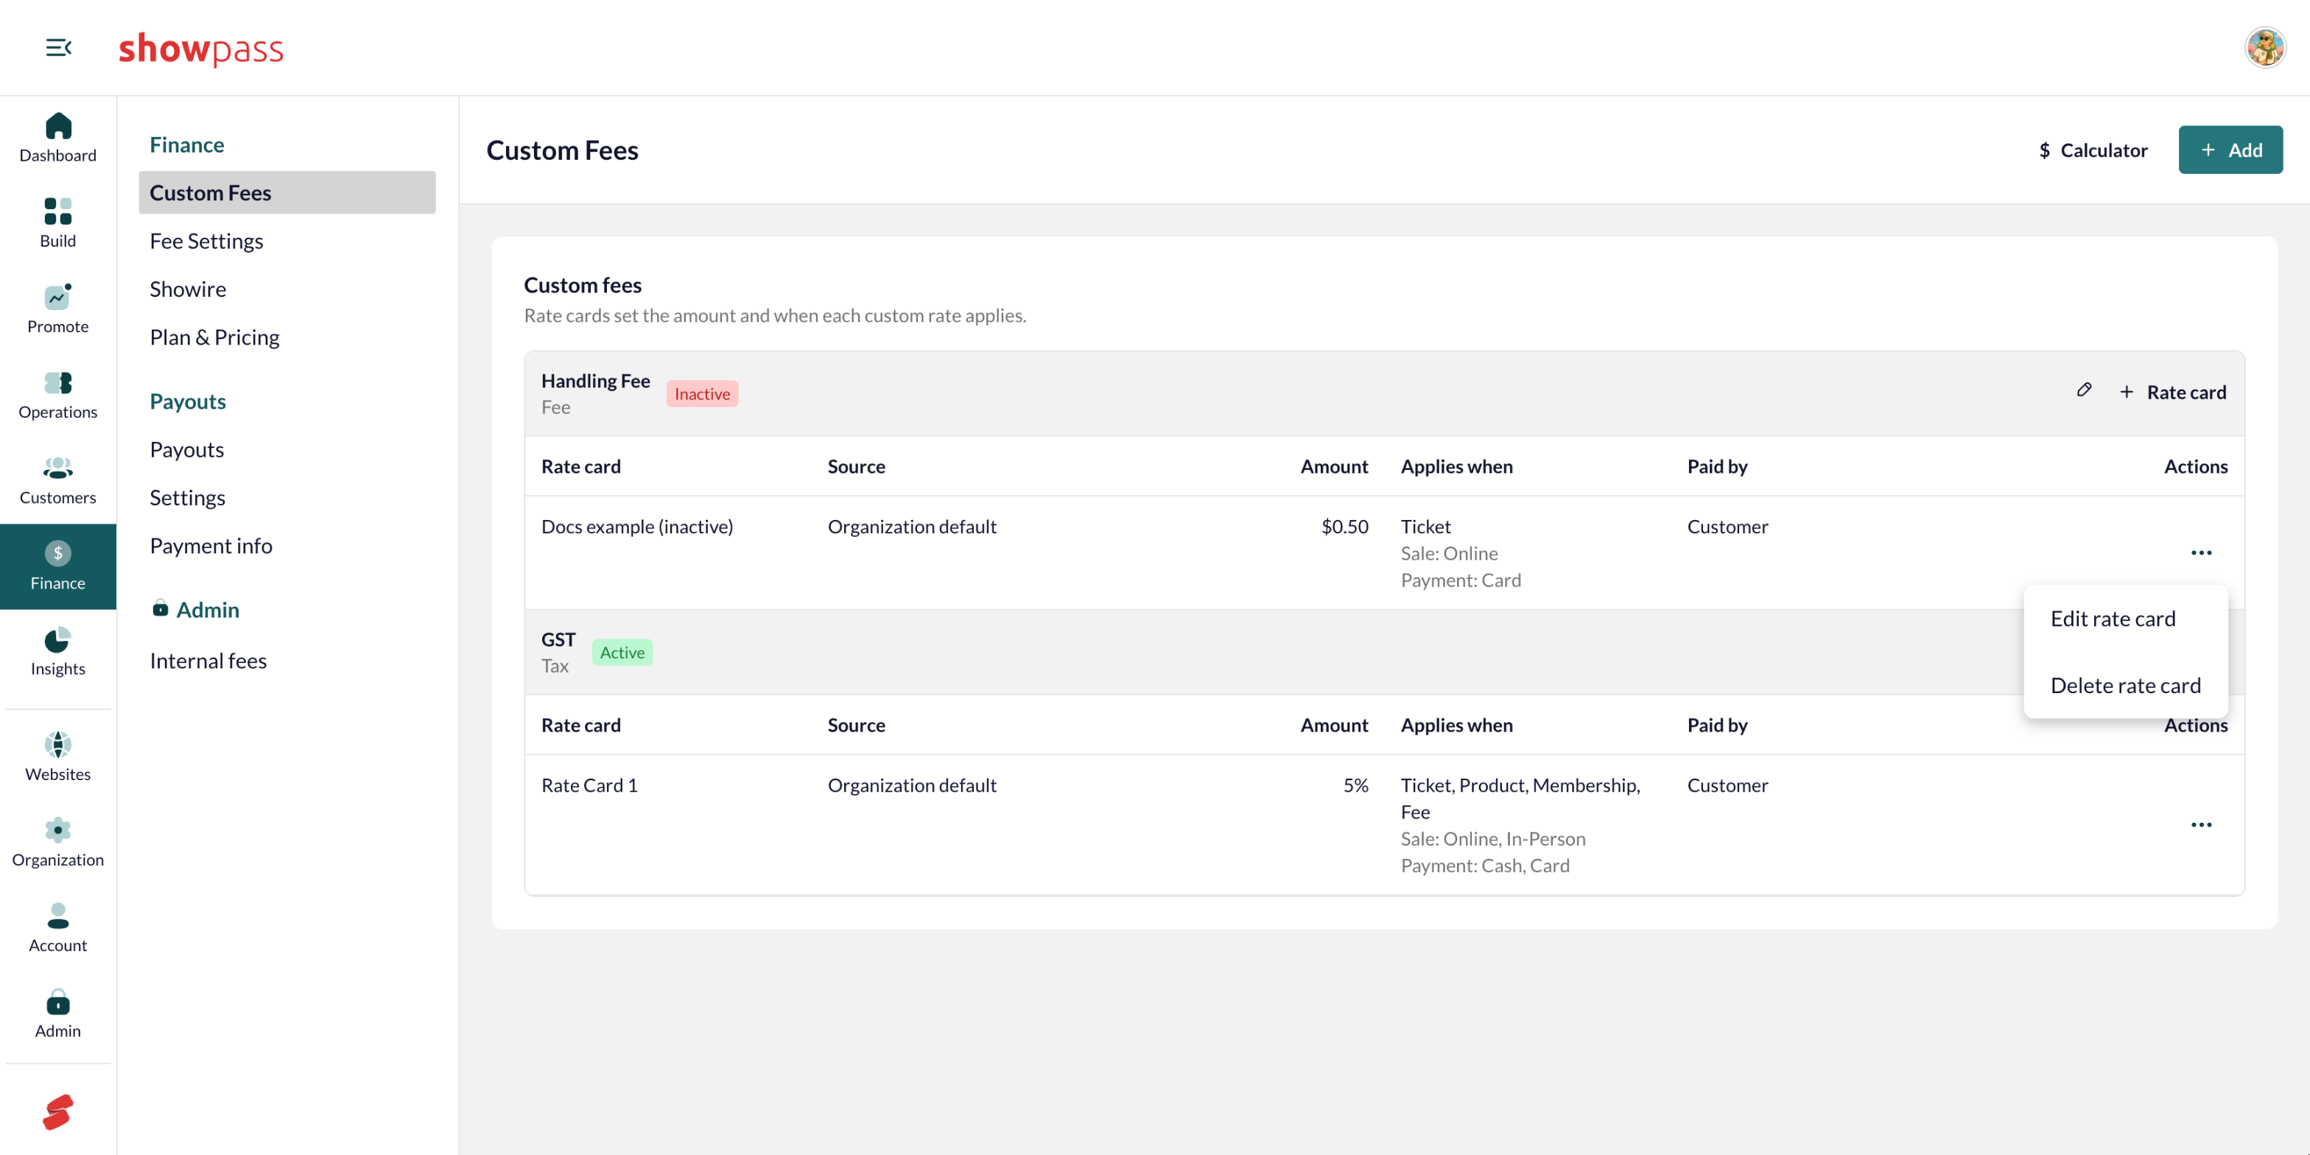The image size is (2310, 1155).
Task: Go to the Build section
Action: [x=57, y=223]
